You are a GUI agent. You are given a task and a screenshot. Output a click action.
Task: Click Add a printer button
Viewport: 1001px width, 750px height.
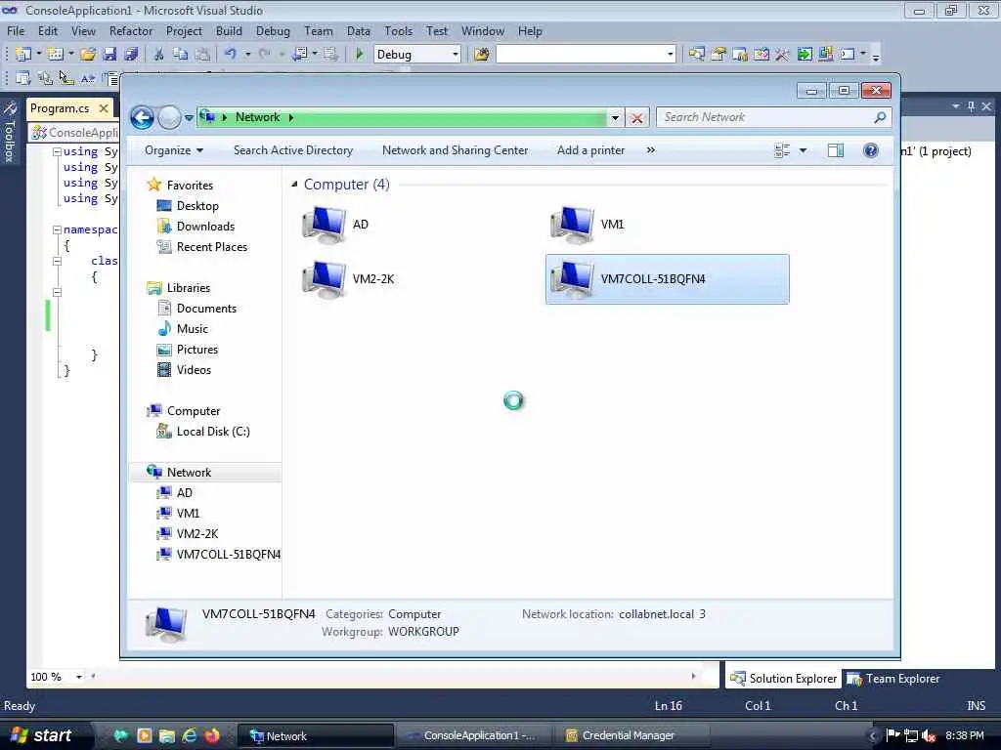[590, 150]
